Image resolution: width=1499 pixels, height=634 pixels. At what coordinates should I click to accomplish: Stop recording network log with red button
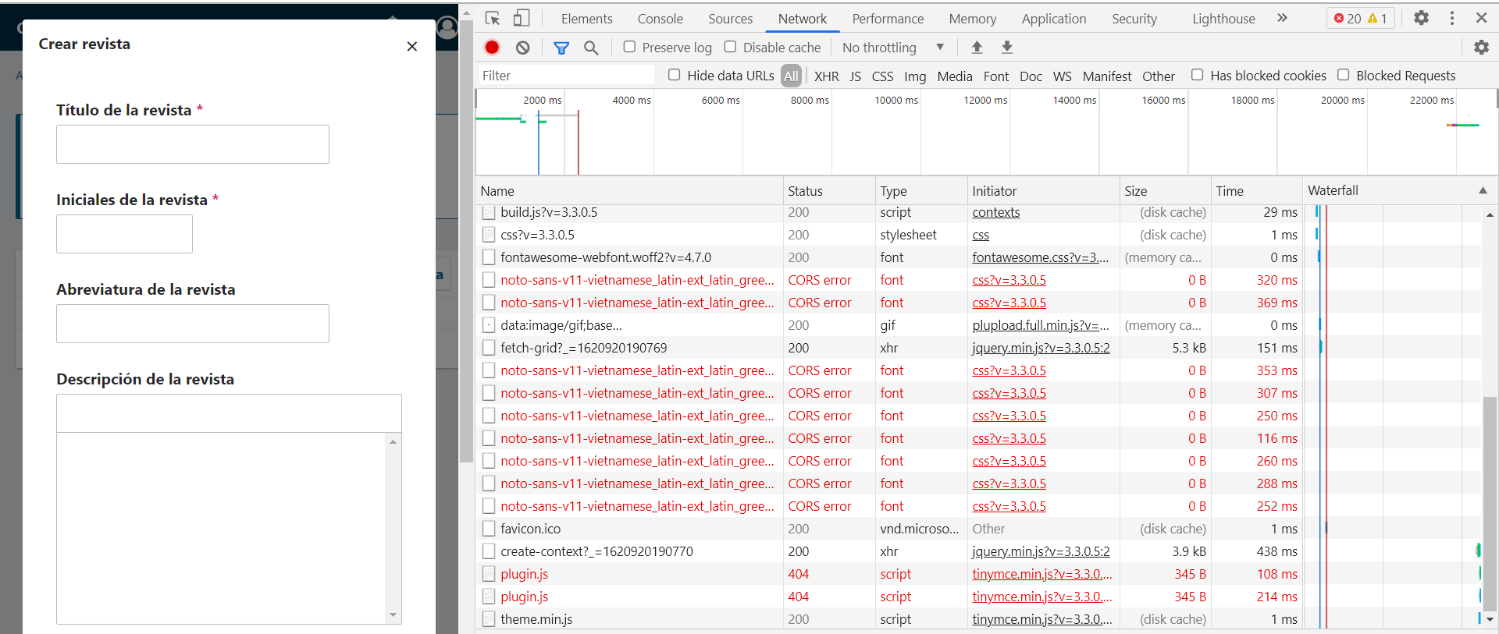(x=492, y=48)
